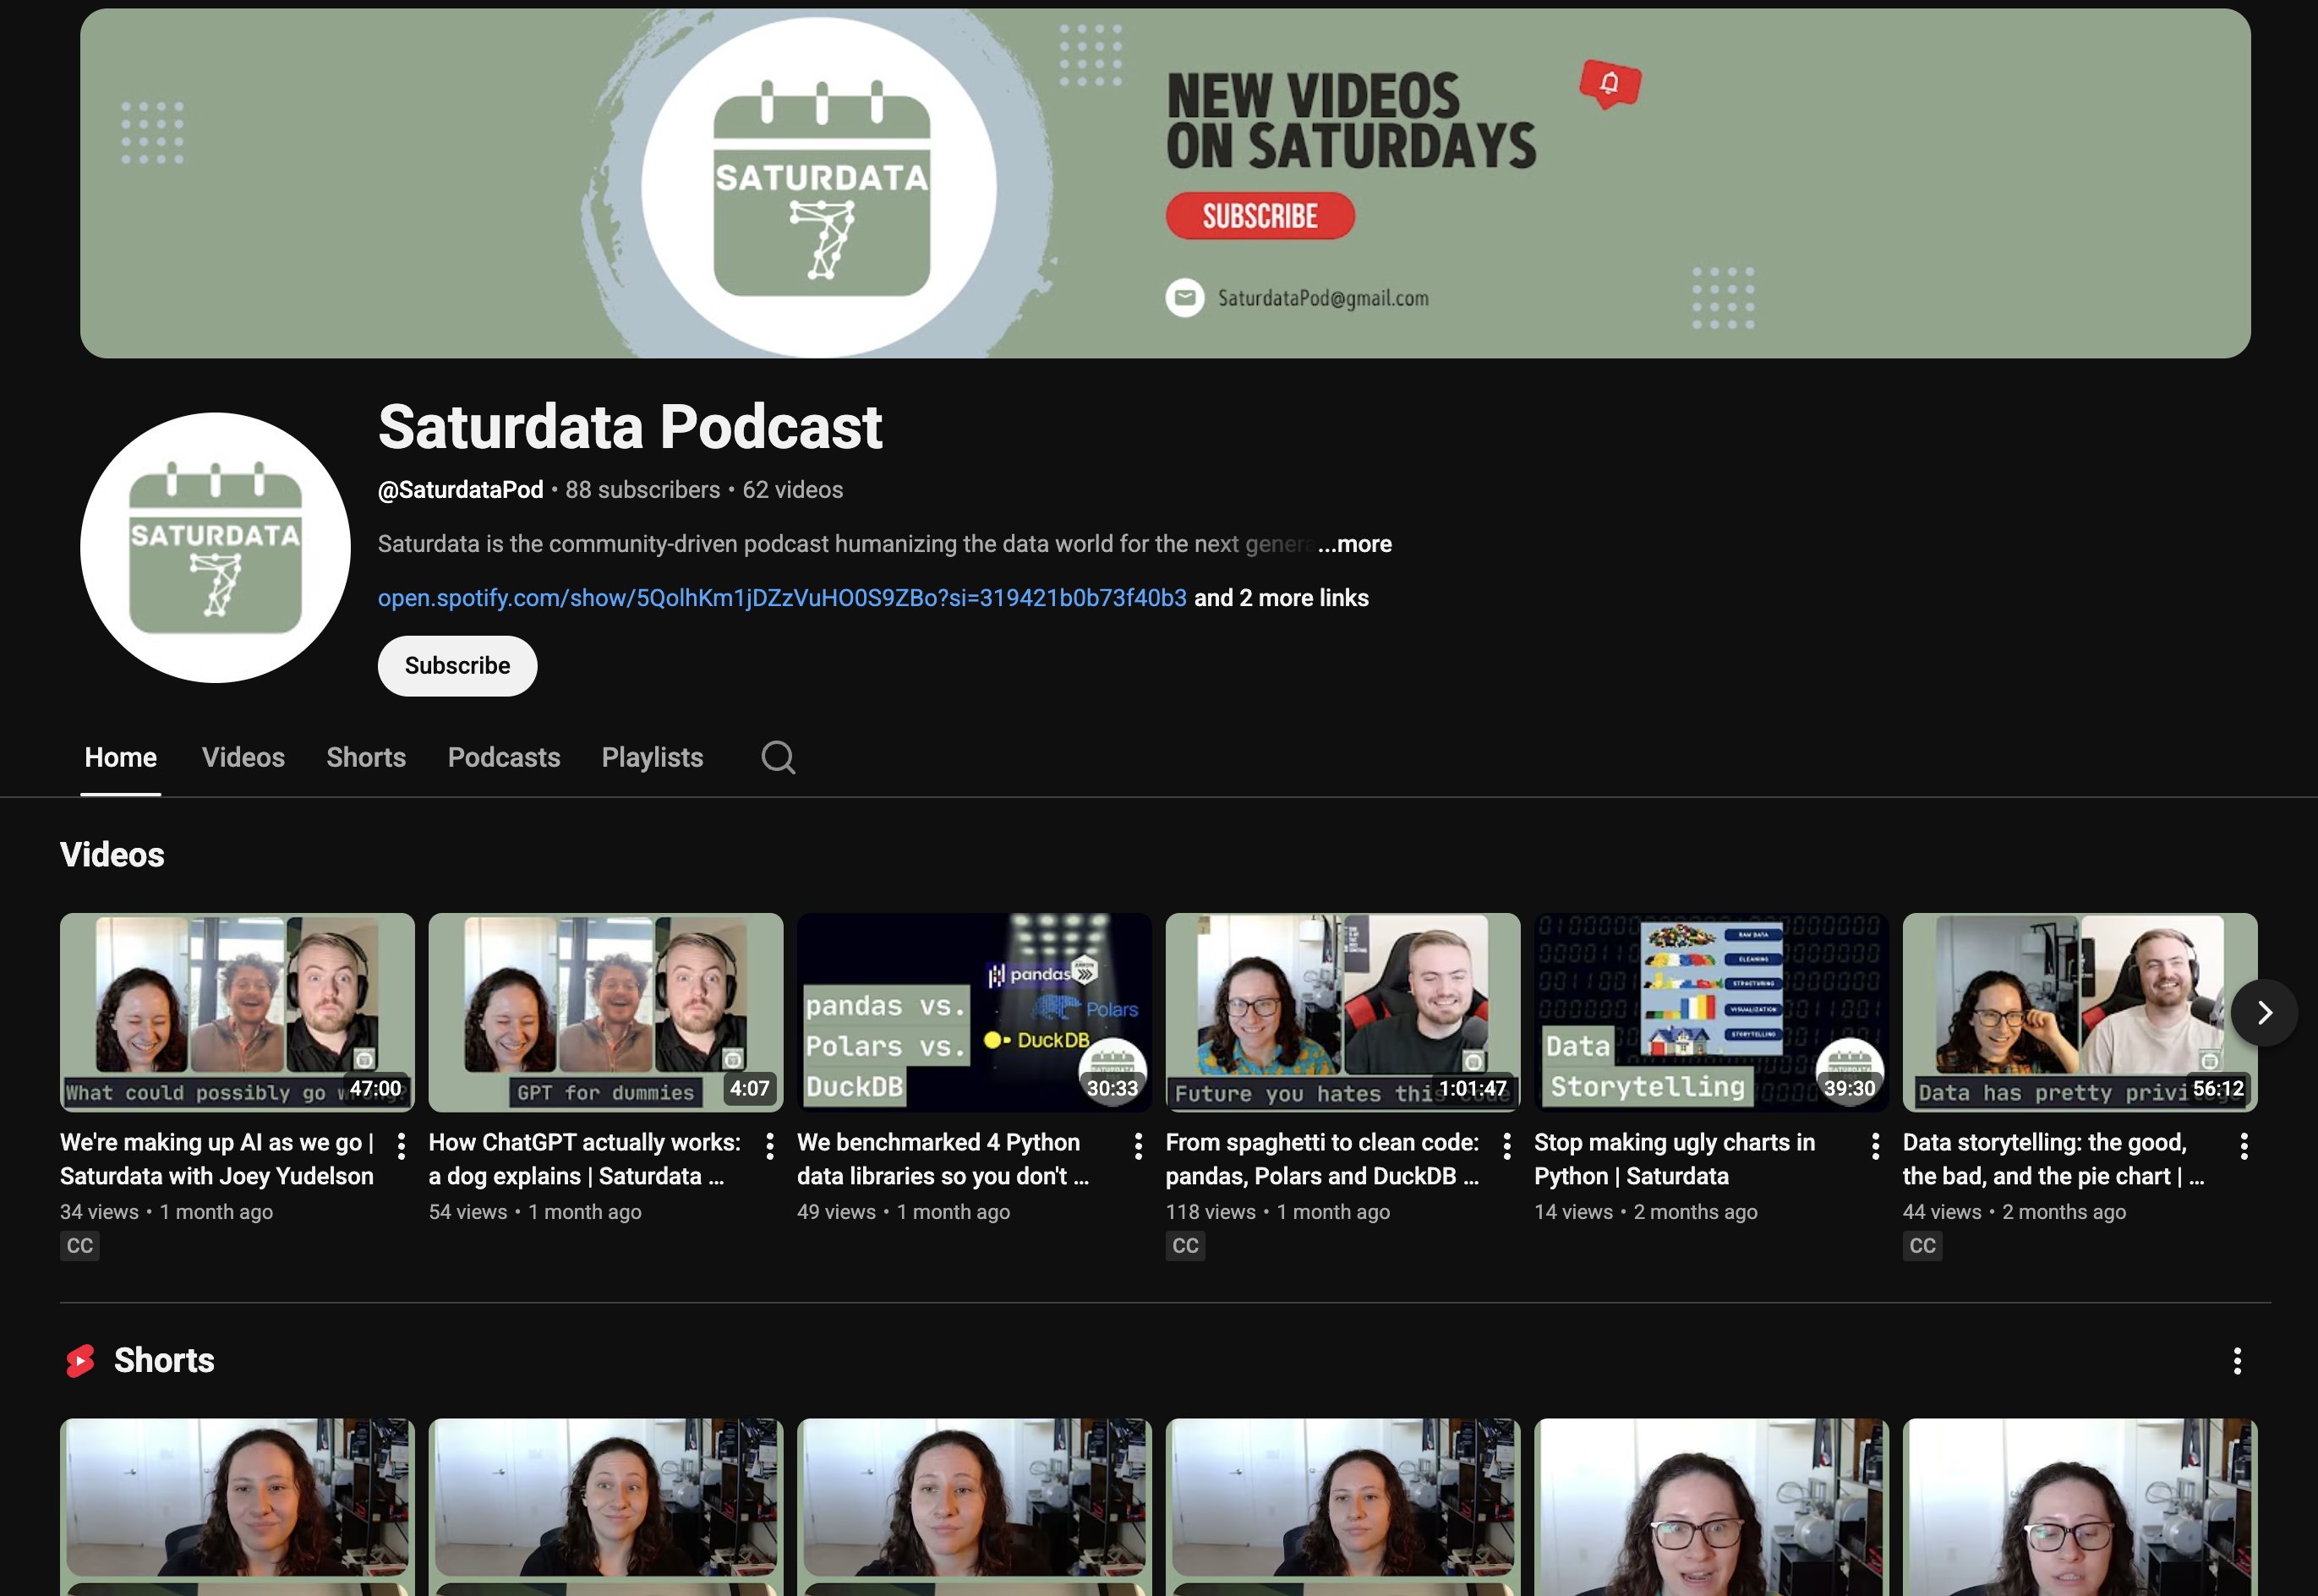
Task: Open the fourth Shorts thumbnail in the row
Action: [1343, 1507]
